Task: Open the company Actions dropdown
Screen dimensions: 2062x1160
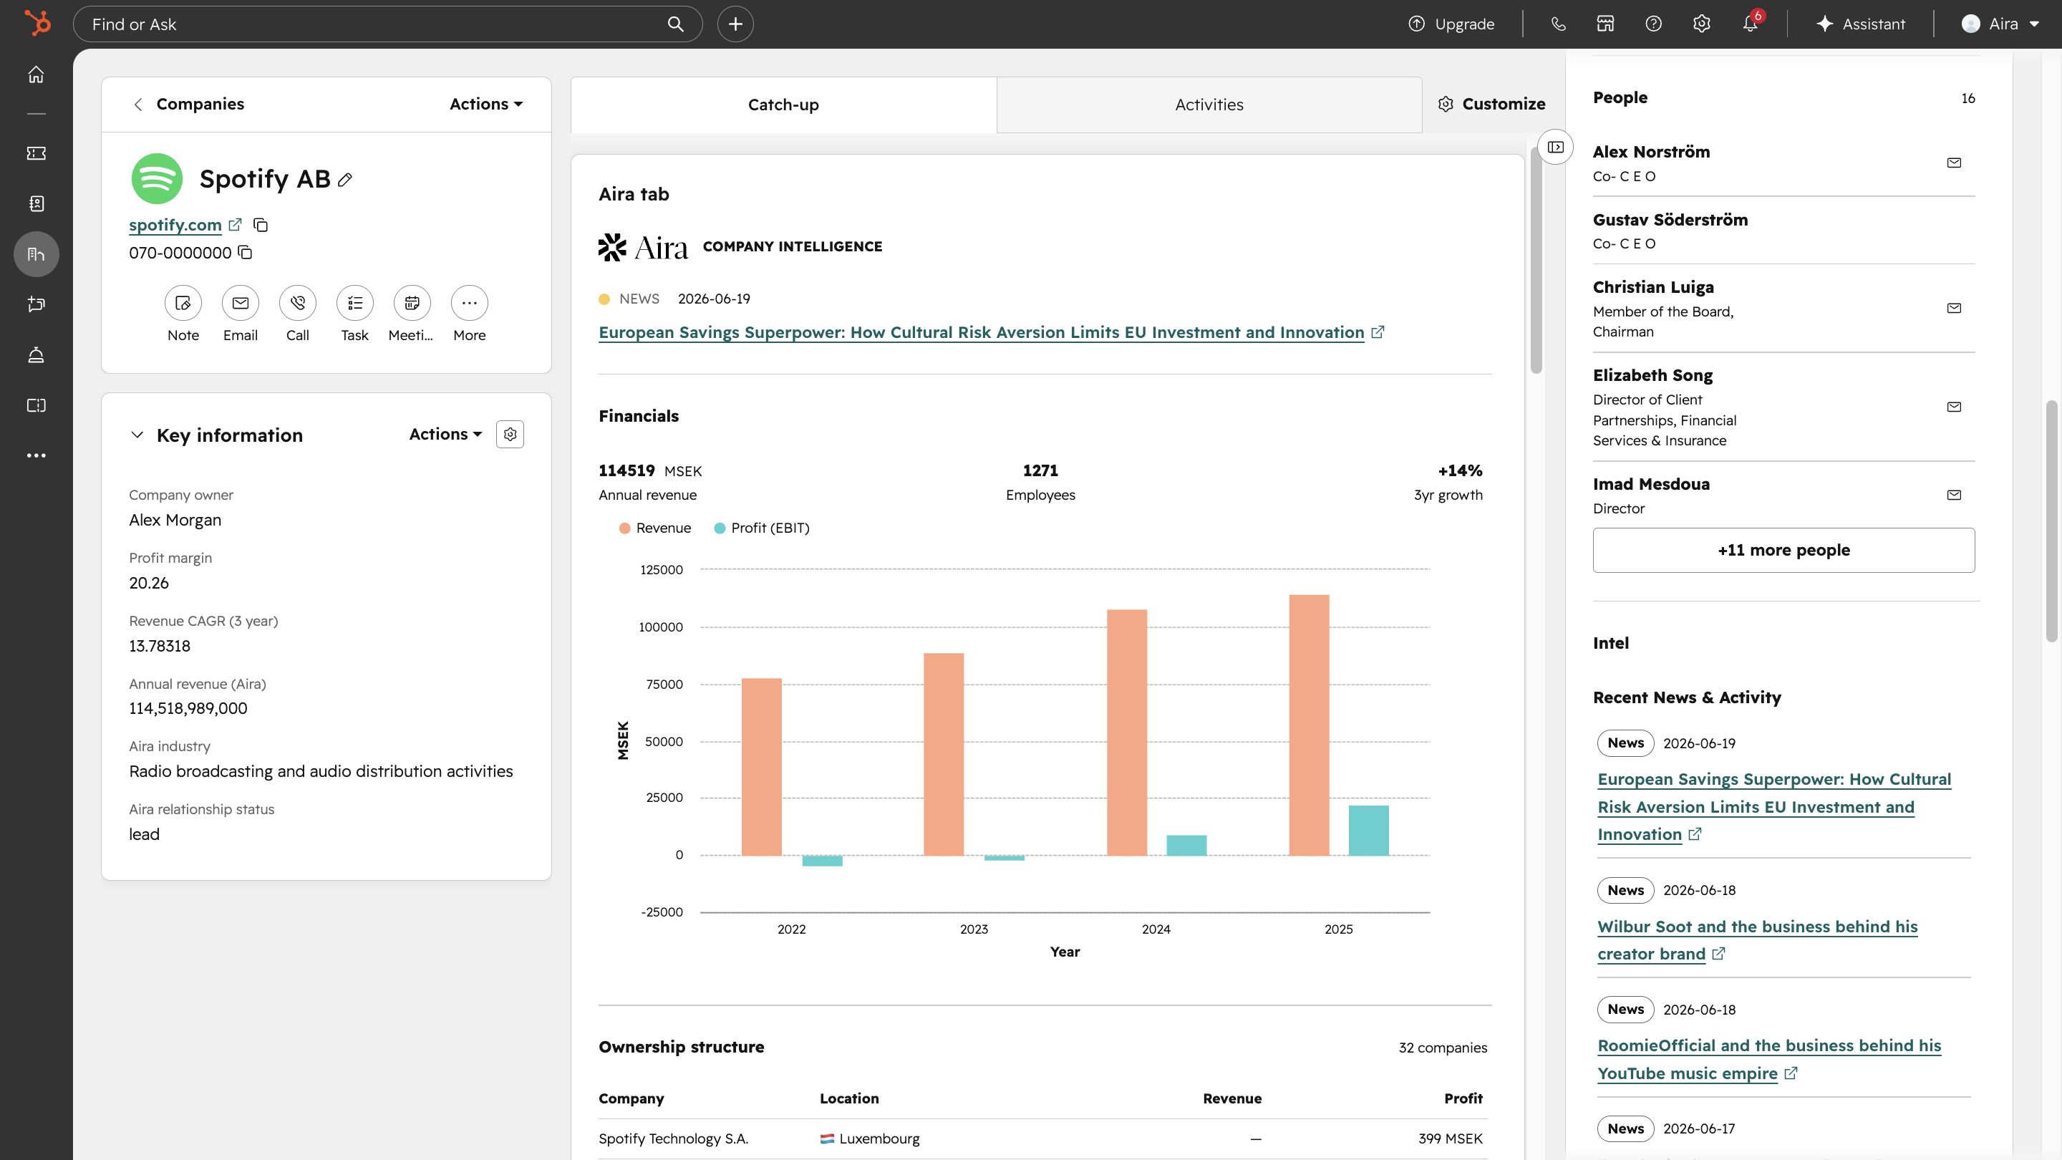Action: click(x=486, y=104)
